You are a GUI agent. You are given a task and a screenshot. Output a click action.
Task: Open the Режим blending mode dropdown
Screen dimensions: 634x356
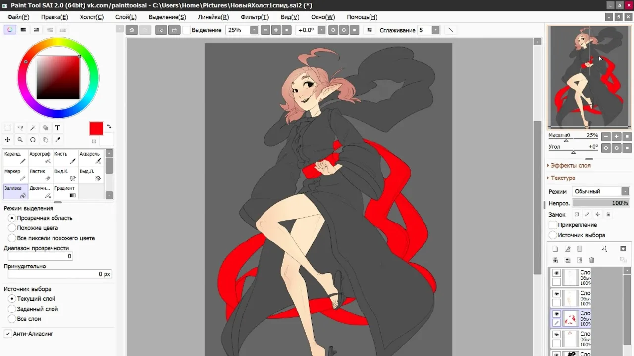(x=625, y=191)
